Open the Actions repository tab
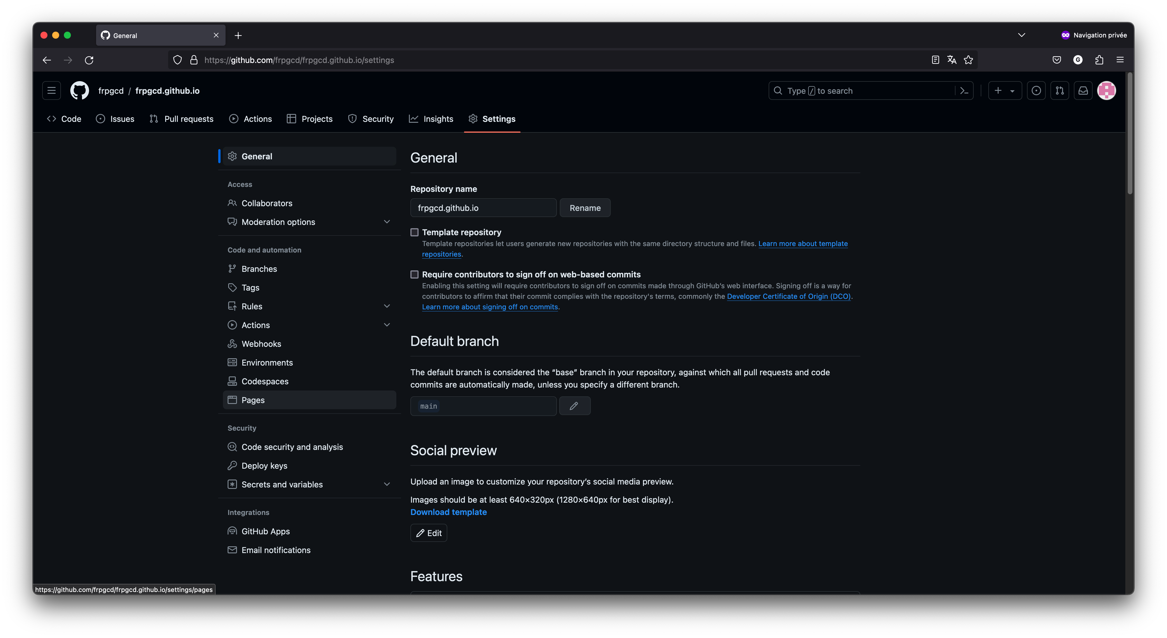This screenshot has width=1167, height=638. (250, 119)
